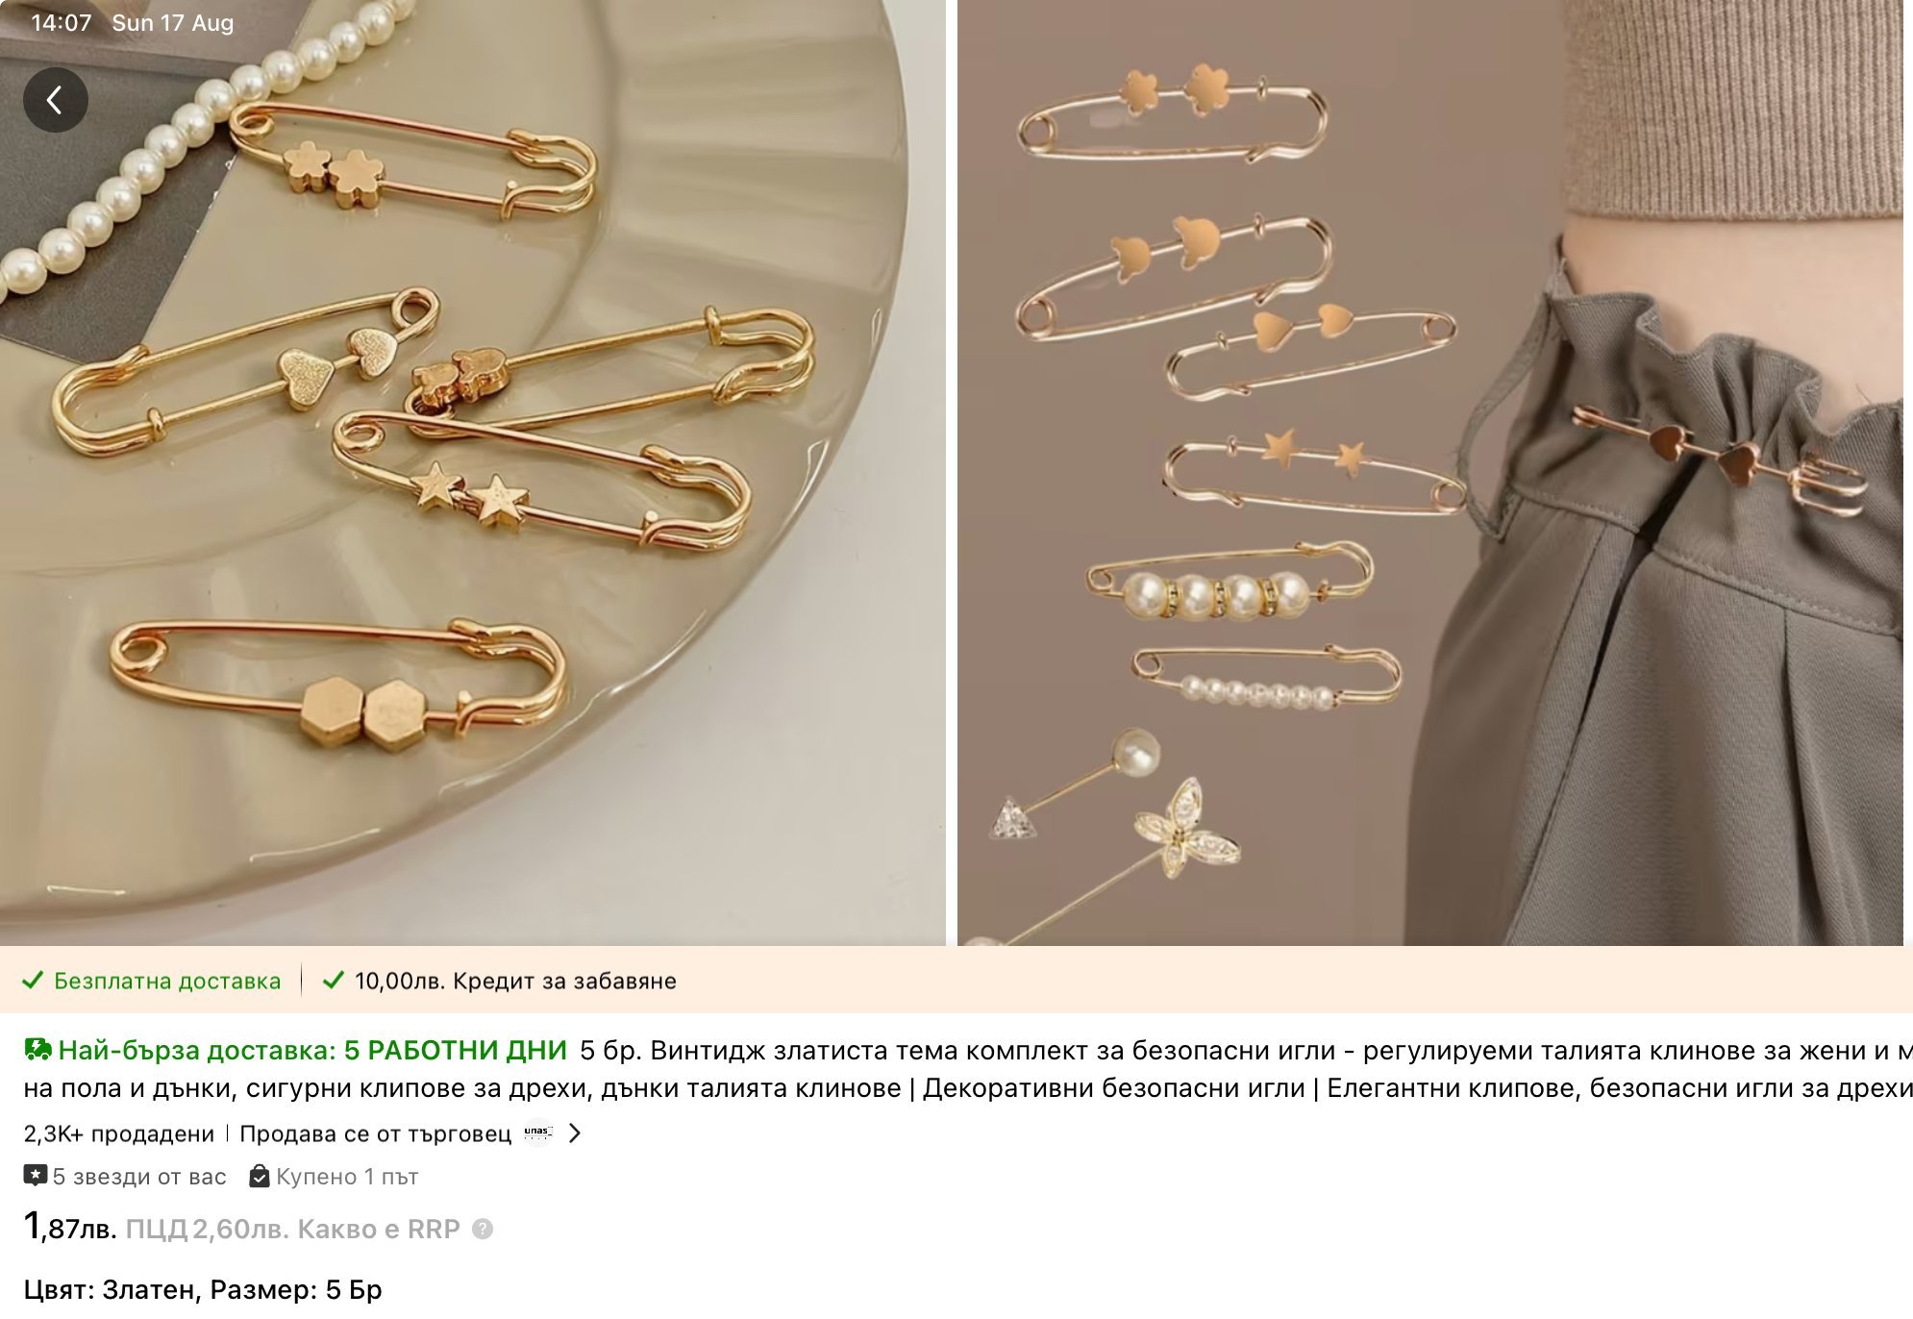Click the Какво е RRP link

point(379,1229)
